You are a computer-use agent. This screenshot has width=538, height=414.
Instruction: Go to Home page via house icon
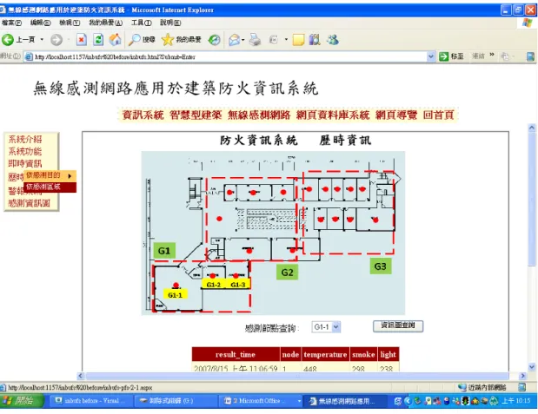point(116,40)
